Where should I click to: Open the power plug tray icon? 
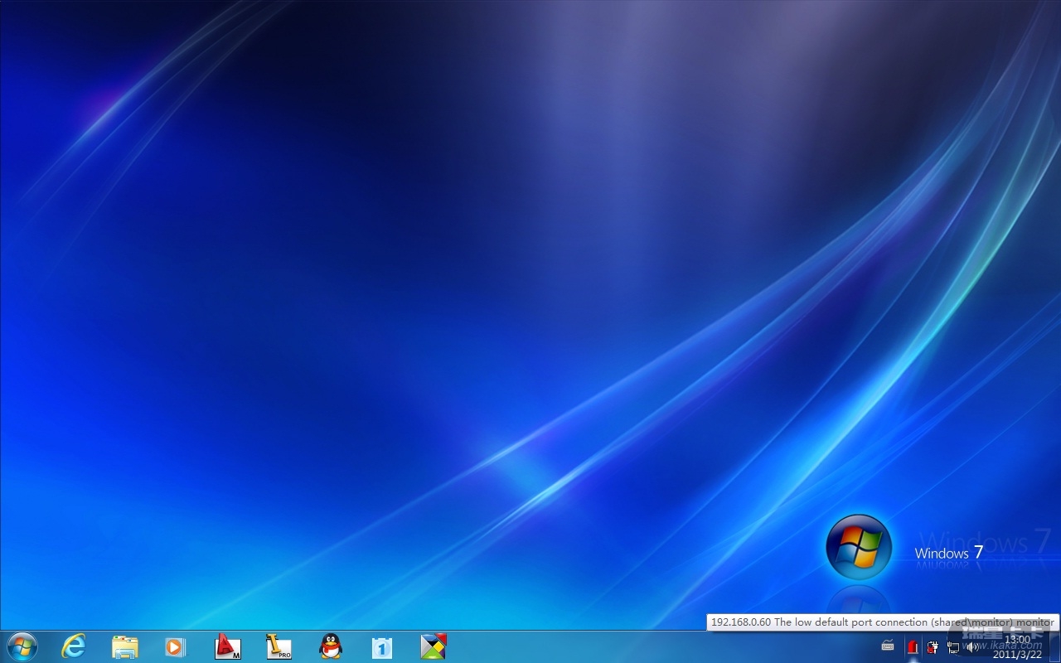[933, 647]
